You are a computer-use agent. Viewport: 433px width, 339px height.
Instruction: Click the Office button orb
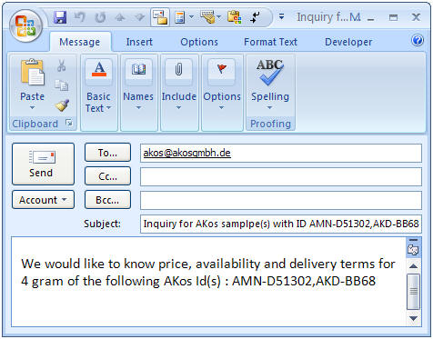click(x=25, y=25)
